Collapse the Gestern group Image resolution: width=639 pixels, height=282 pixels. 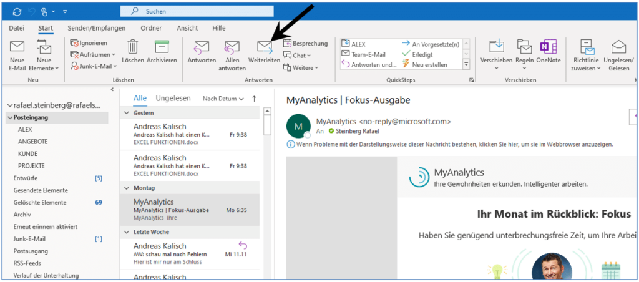pos(127,113)
